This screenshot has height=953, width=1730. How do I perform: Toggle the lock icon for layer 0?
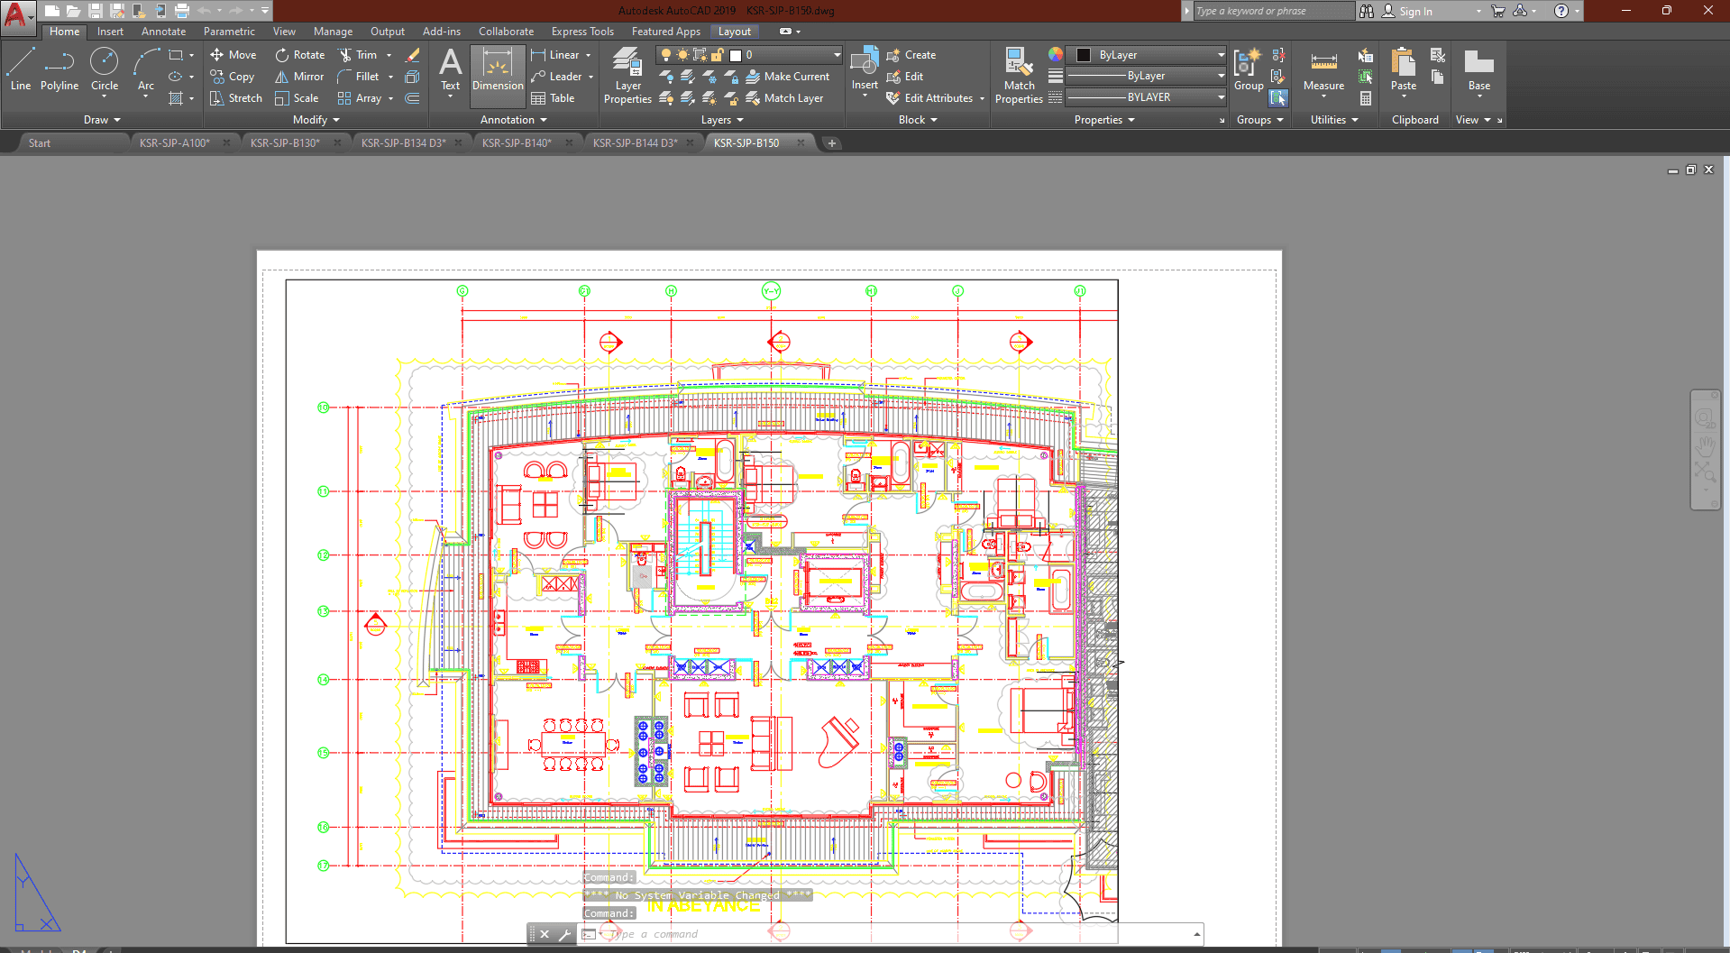(718, 55)
